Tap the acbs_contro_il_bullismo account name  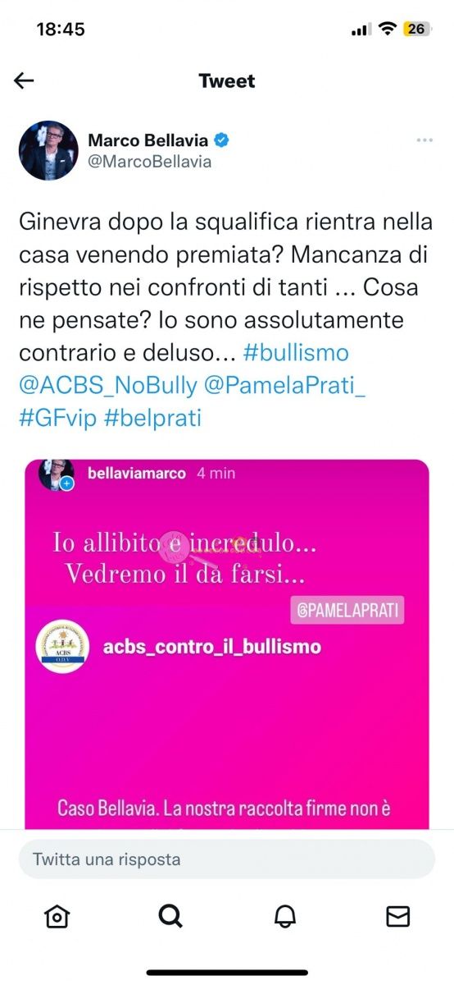[x=212, y=647]
